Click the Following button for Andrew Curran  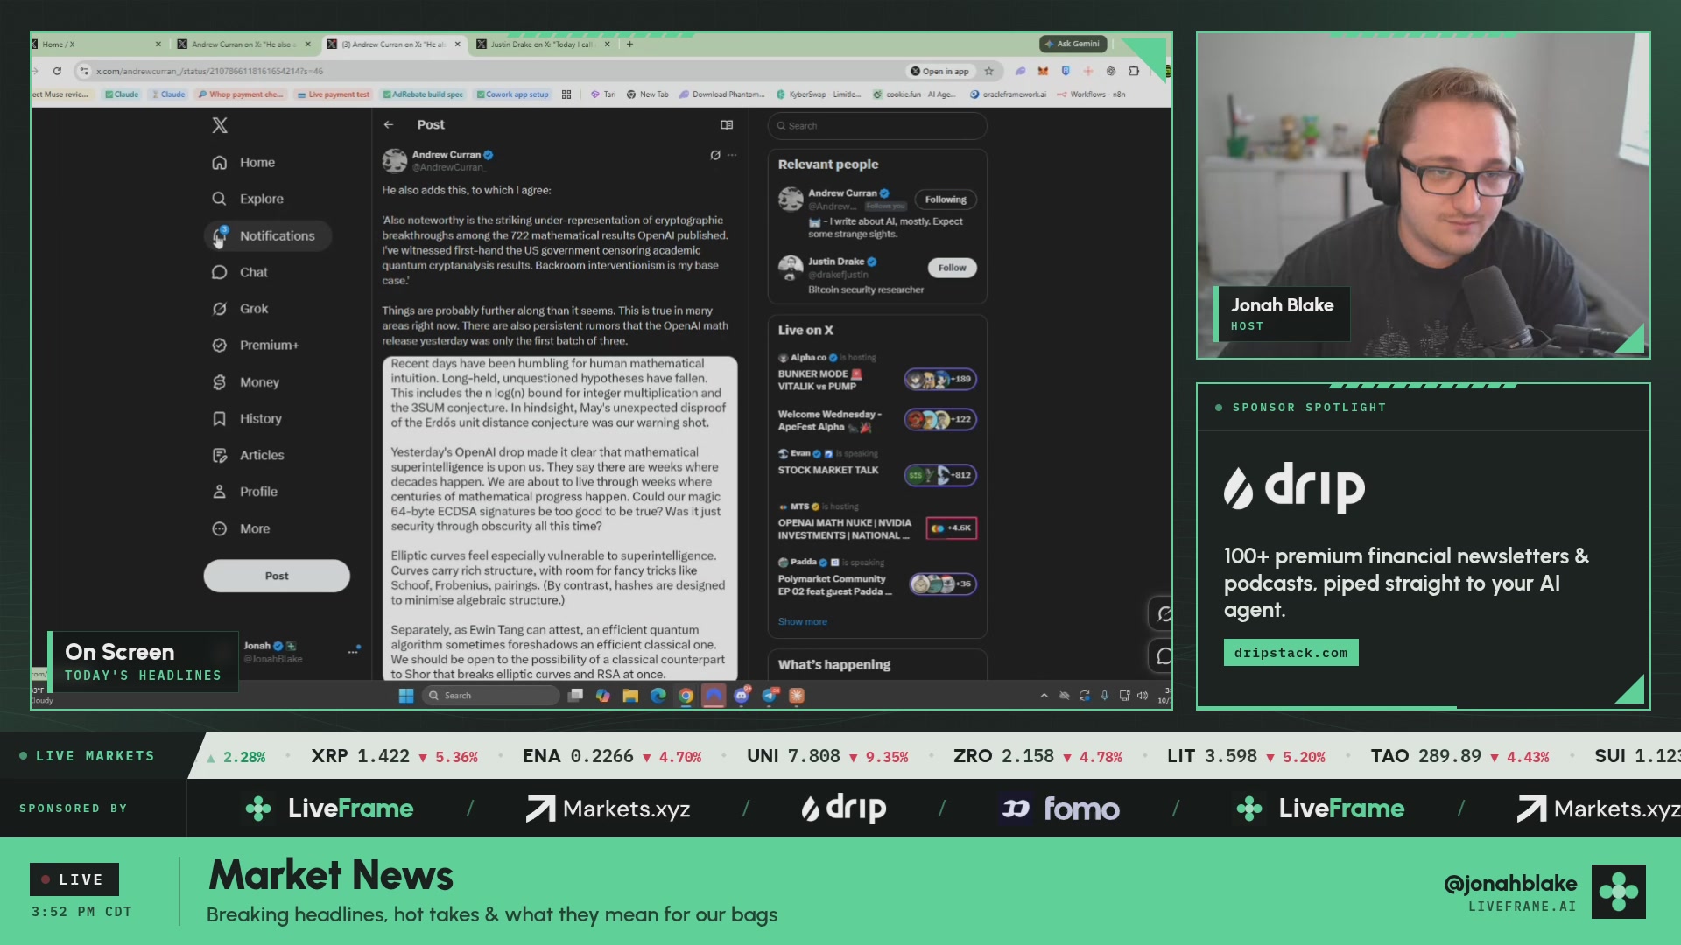point(946,199)
